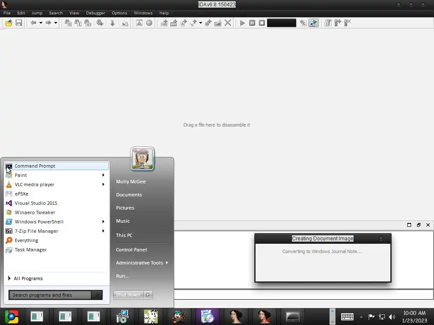Image resolution: width=434 pixels, height=325 pixels.
Task: Click the pencil edit toolbar icon
Action: pos(218,23)
